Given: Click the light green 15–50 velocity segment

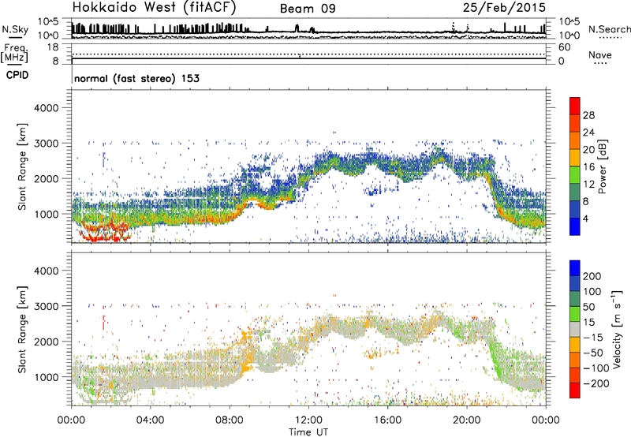Looking at the screenshot, I should click(x=575, y=314).
